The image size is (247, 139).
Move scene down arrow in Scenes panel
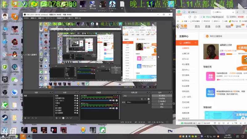coord(36,118)
